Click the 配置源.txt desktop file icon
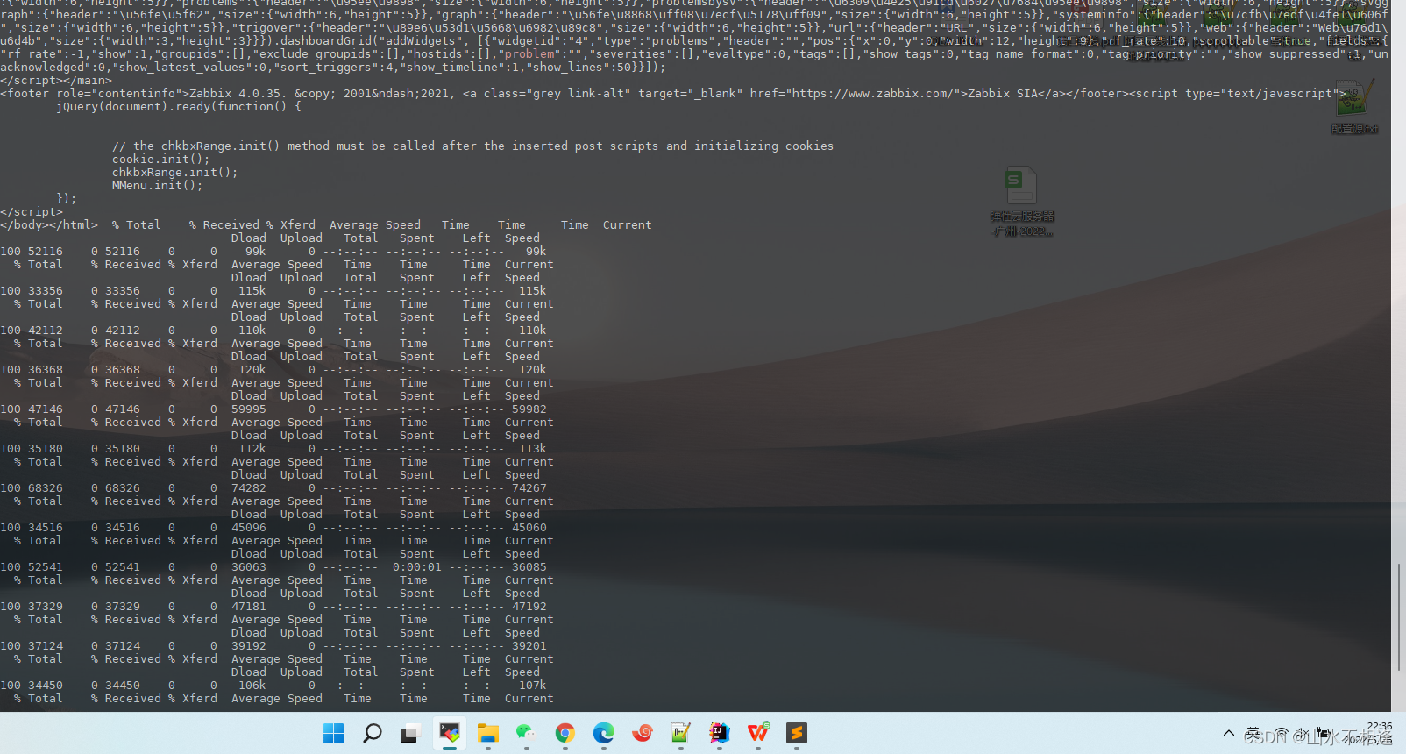Image resolution: width=1406 pixels, height=754 pixels. pos(1354,107)
